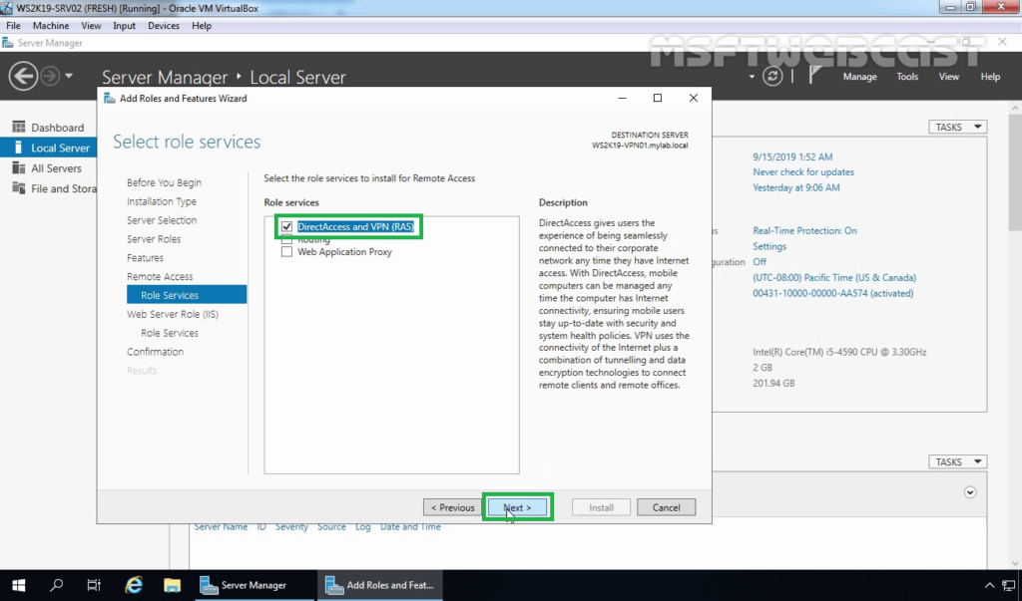Viewport: 1022px width, 601px height.
Task: Open the Windows Start button
Action: 18,585
